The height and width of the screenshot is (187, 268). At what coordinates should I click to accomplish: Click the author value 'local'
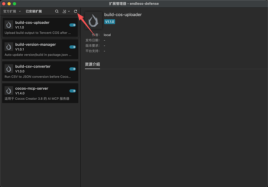coord(107,35)
